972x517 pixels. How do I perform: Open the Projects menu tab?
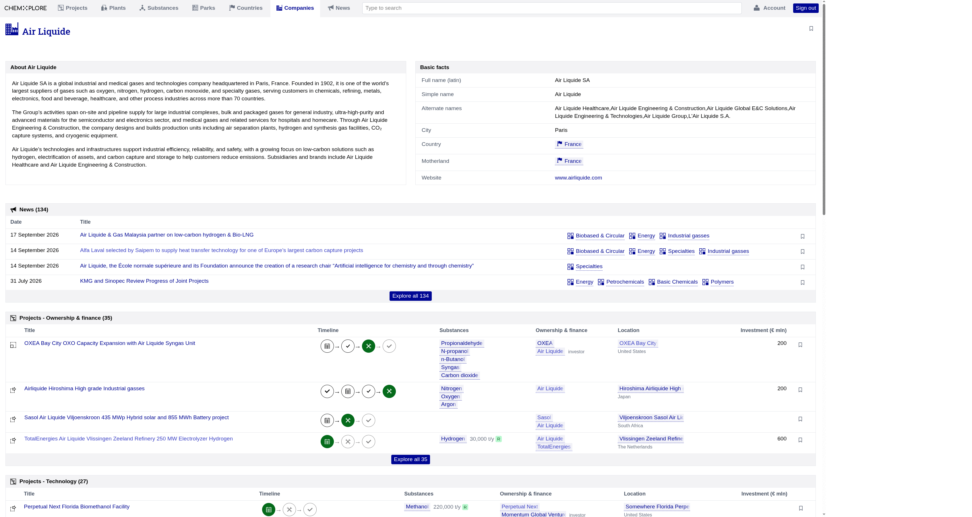(x=72, y=8)
